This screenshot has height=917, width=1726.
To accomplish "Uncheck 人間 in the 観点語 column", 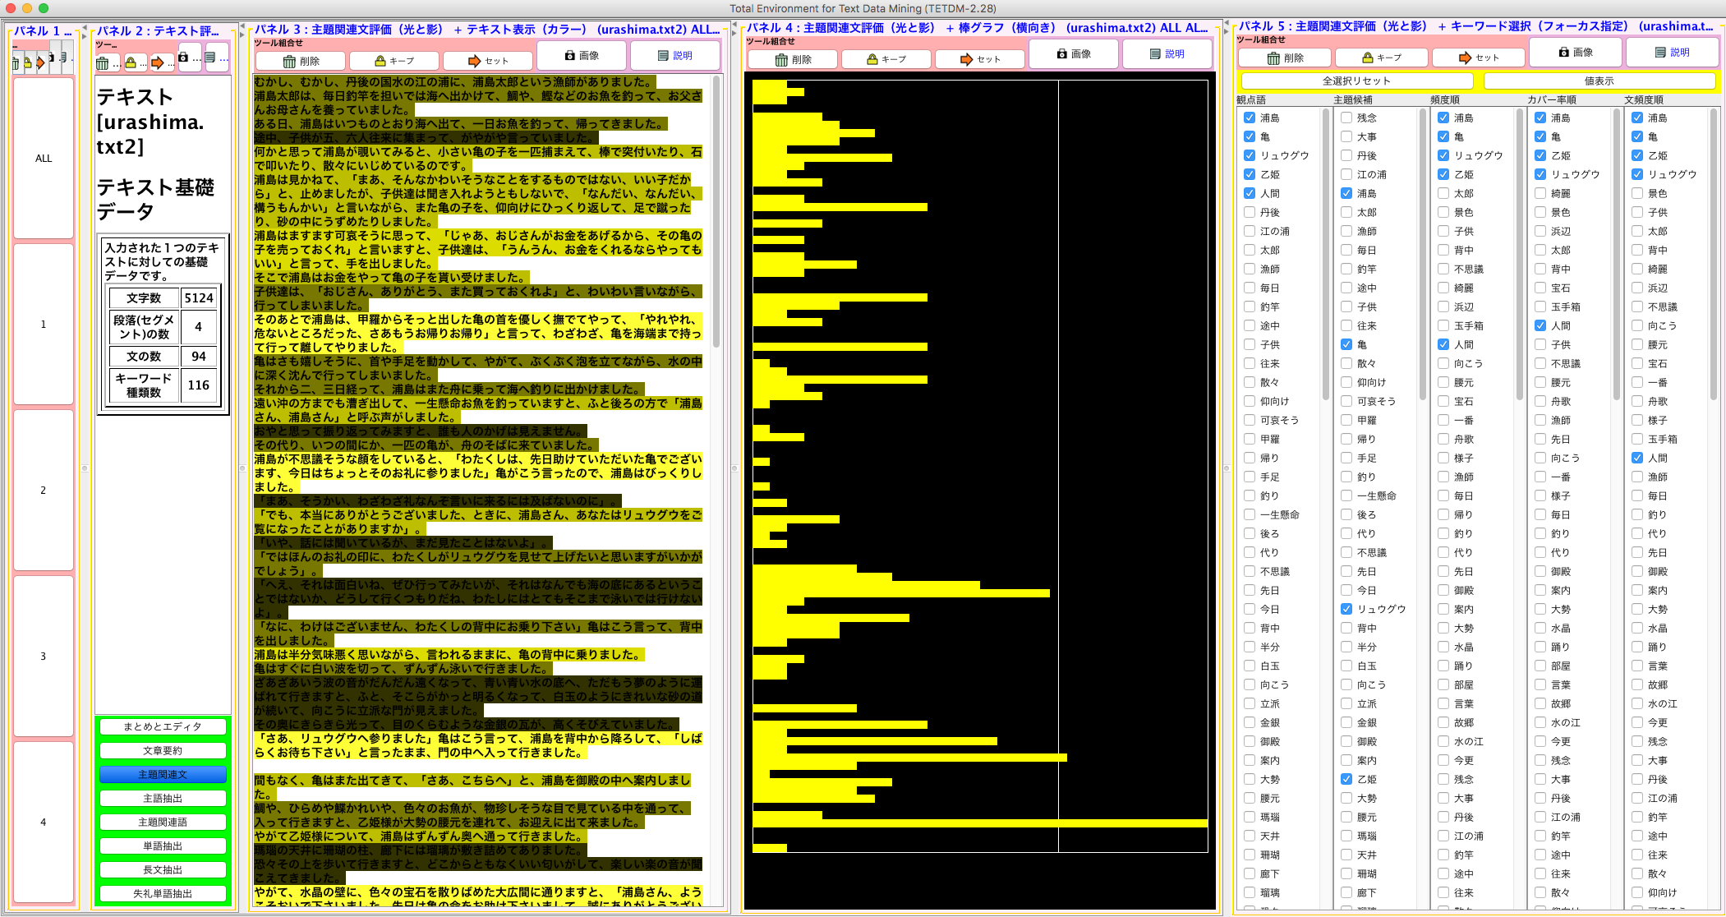I will pos(1250,193).
